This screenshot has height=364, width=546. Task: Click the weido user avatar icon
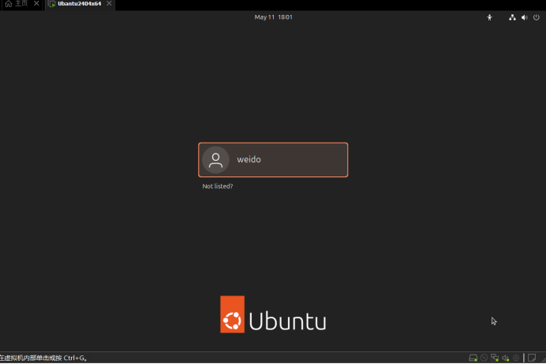215,160
